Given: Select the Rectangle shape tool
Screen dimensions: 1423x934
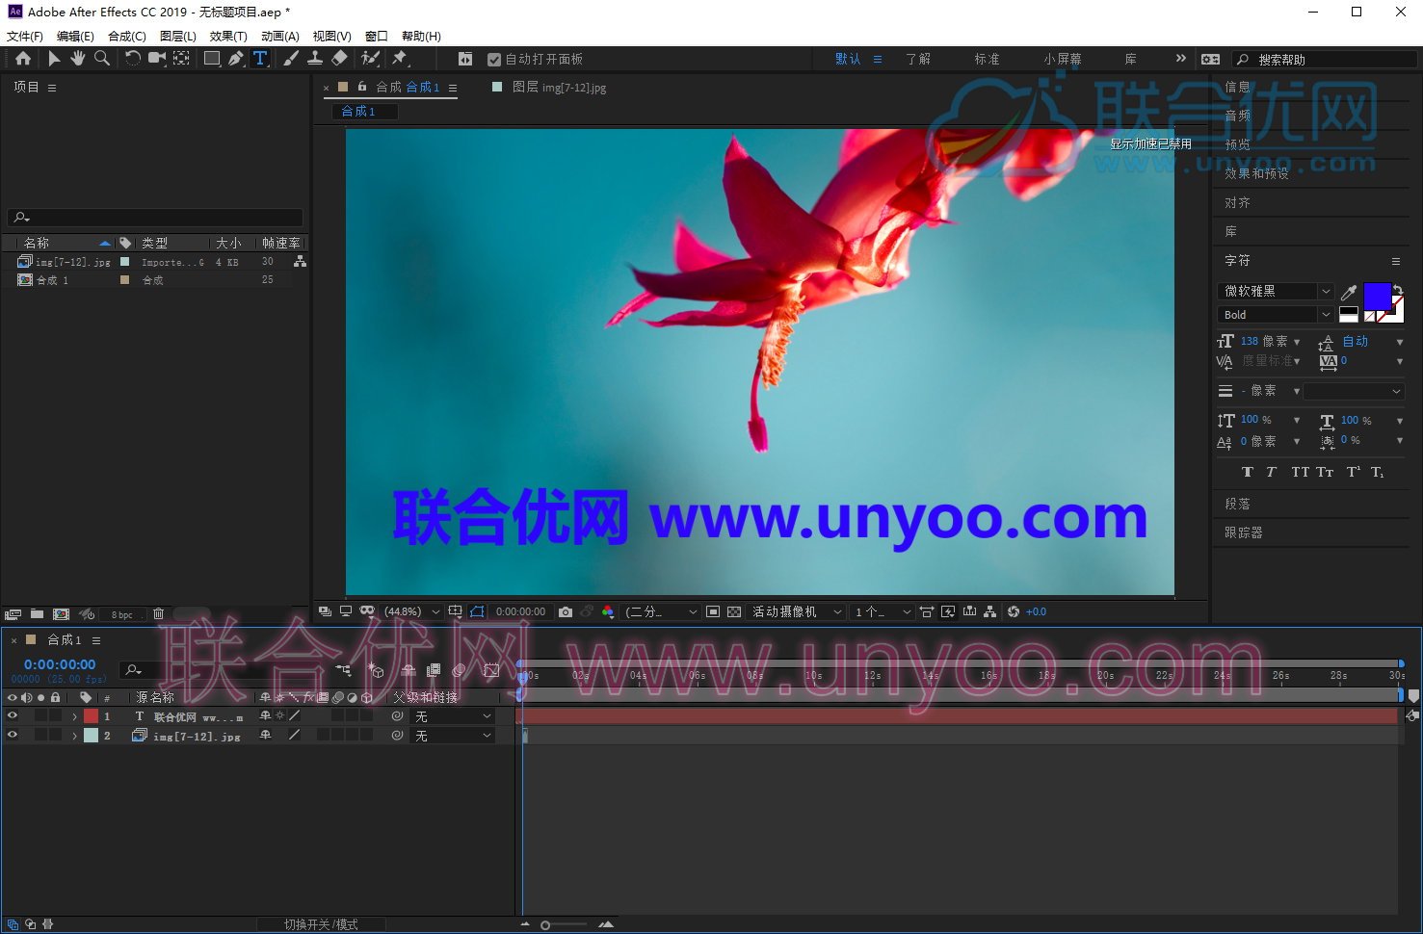Looking at the screenshot, I should click(212, 59).
